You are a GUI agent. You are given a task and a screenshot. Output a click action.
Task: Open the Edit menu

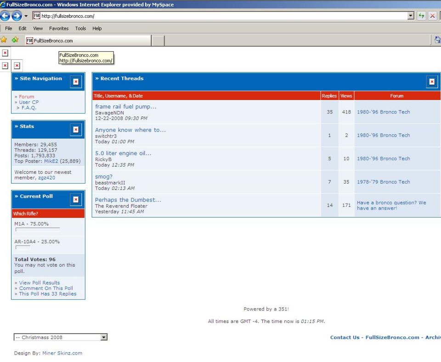(23, 28)
